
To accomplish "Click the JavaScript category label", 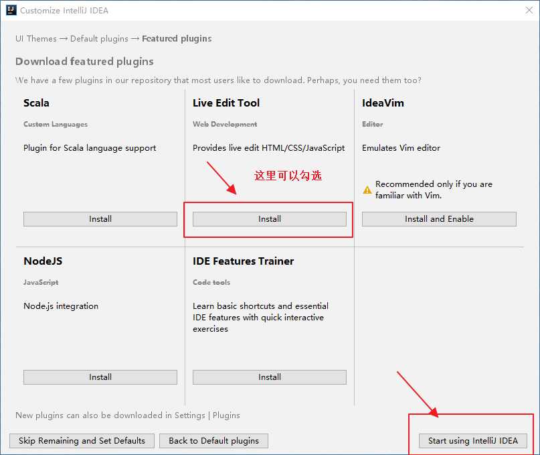I will point(41,282).
